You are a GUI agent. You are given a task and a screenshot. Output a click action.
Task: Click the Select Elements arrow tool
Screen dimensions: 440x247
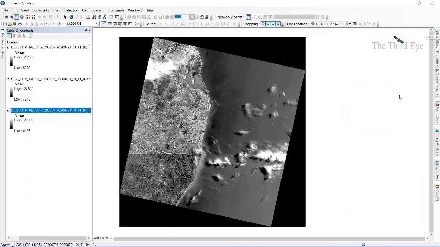65,17
